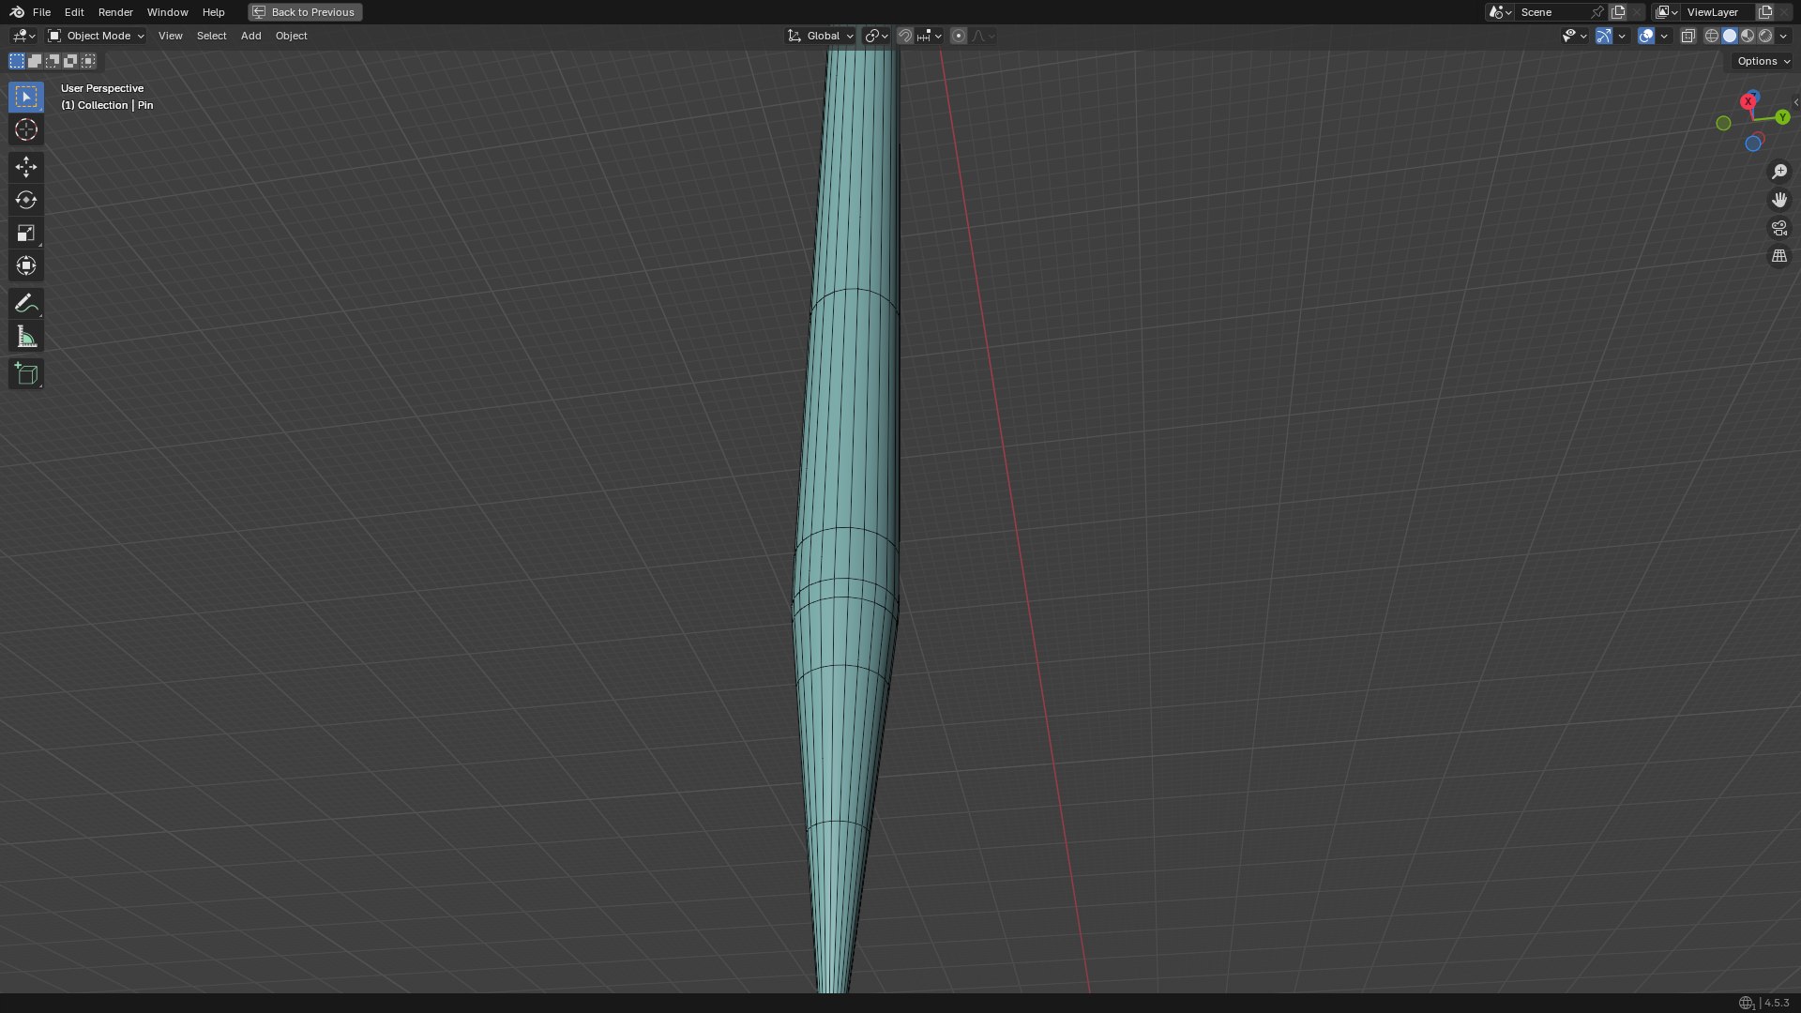
Task: Open the Object Mode selector
Action: click(x=96, y=36)
